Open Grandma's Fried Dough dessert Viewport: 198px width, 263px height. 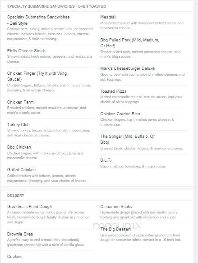(x=29, y=207)
